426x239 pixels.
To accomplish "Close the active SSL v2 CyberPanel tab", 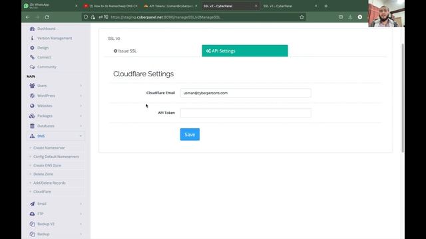I will pyautogui.click(x=256, y=6).
